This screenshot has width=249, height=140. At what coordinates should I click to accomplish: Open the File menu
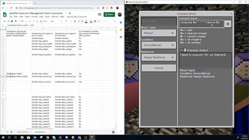(11, 16)
